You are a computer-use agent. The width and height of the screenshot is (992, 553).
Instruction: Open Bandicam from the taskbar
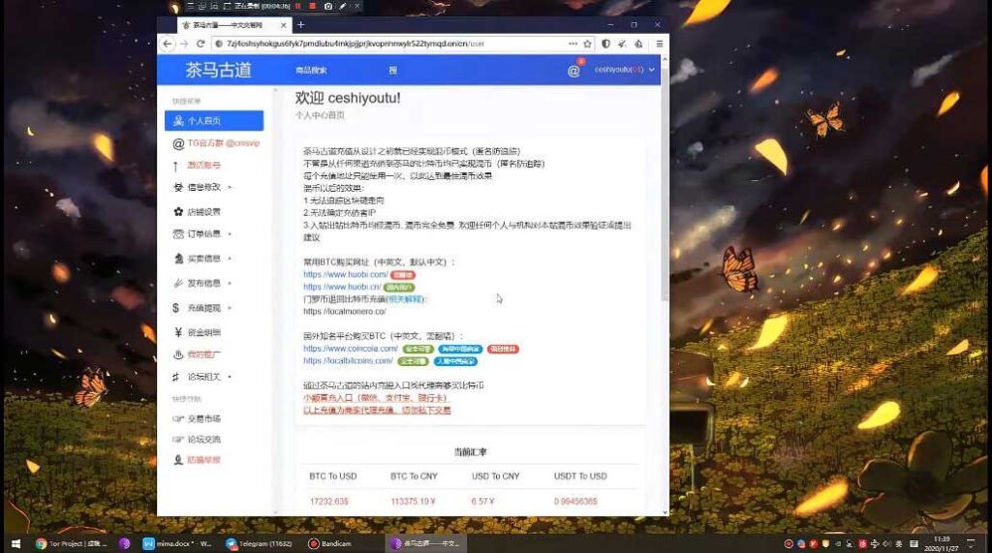[x=330, y=543]
